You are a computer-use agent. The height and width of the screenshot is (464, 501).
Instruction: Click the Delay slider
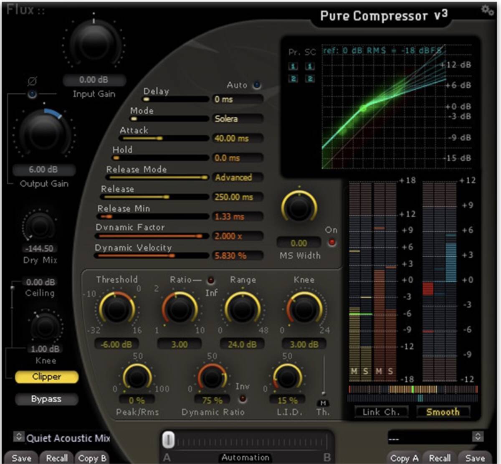pos(175,99)
